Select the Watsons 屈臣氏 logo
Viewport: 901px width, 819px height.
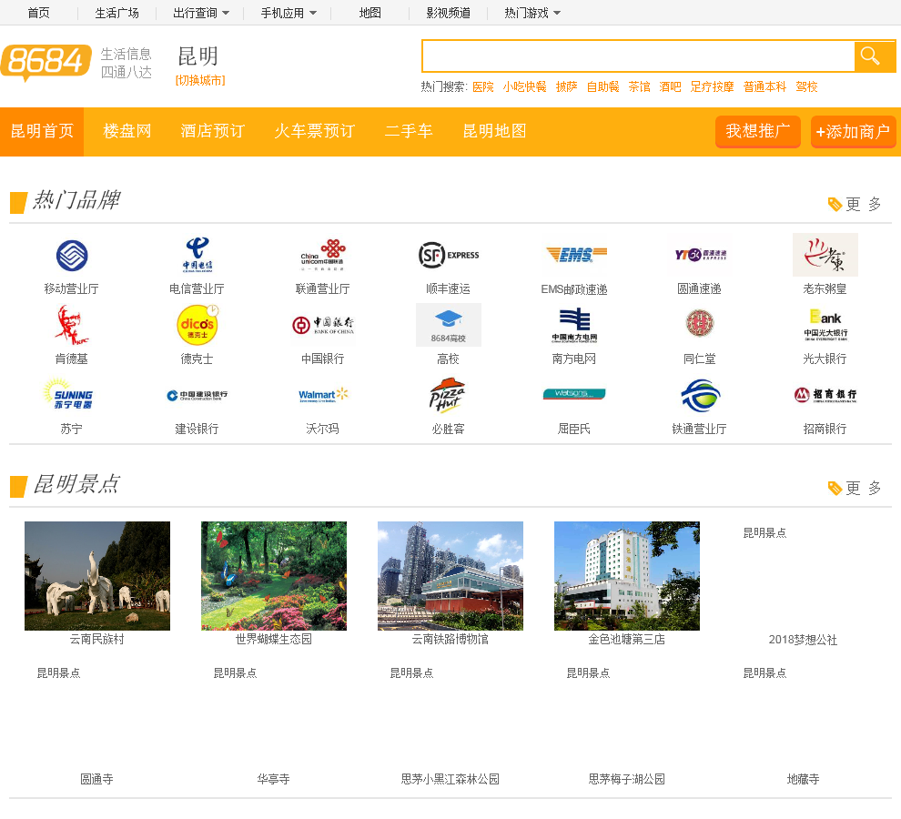[574, 394]
